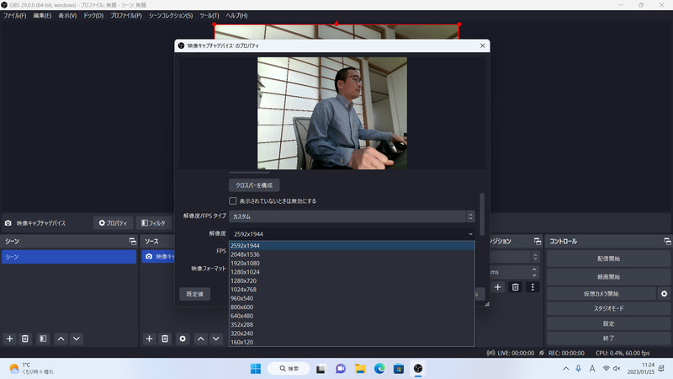Screen dimensions: 673x379
Task: Add a new source with plus icon
Action: click(x=149, y=339)
